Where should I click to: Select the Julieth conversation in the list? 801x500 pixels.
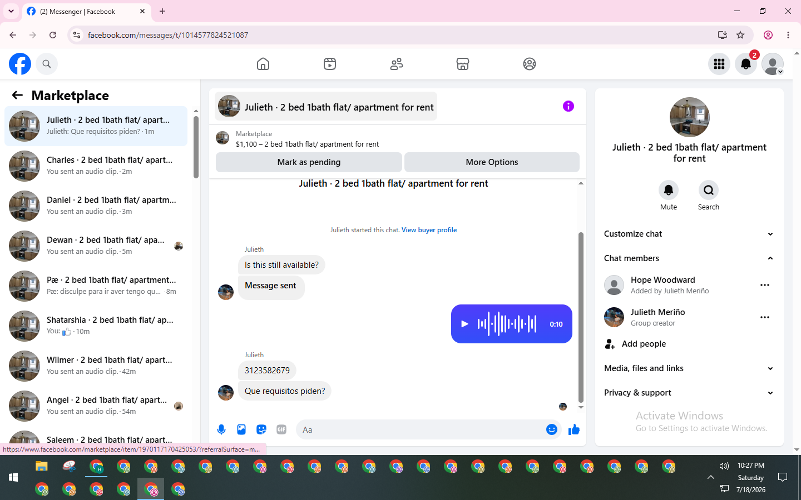point(96,126)
